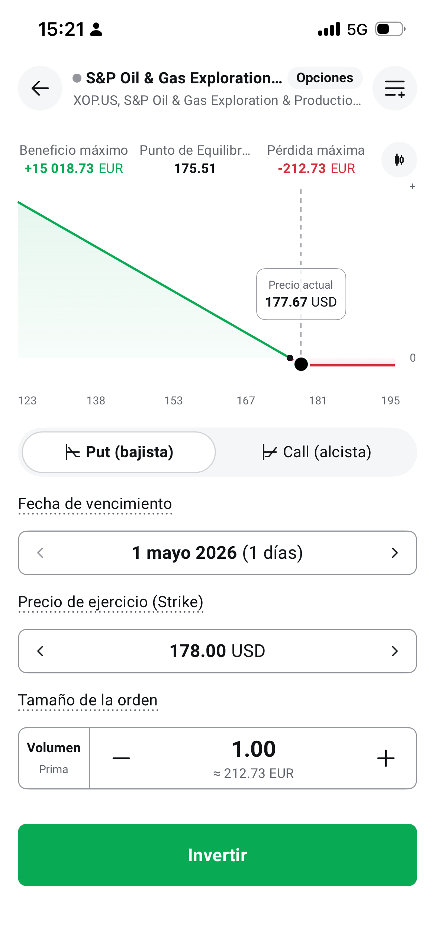Tap the back arrow button
The image size is (435, 942).
point(40,88)
